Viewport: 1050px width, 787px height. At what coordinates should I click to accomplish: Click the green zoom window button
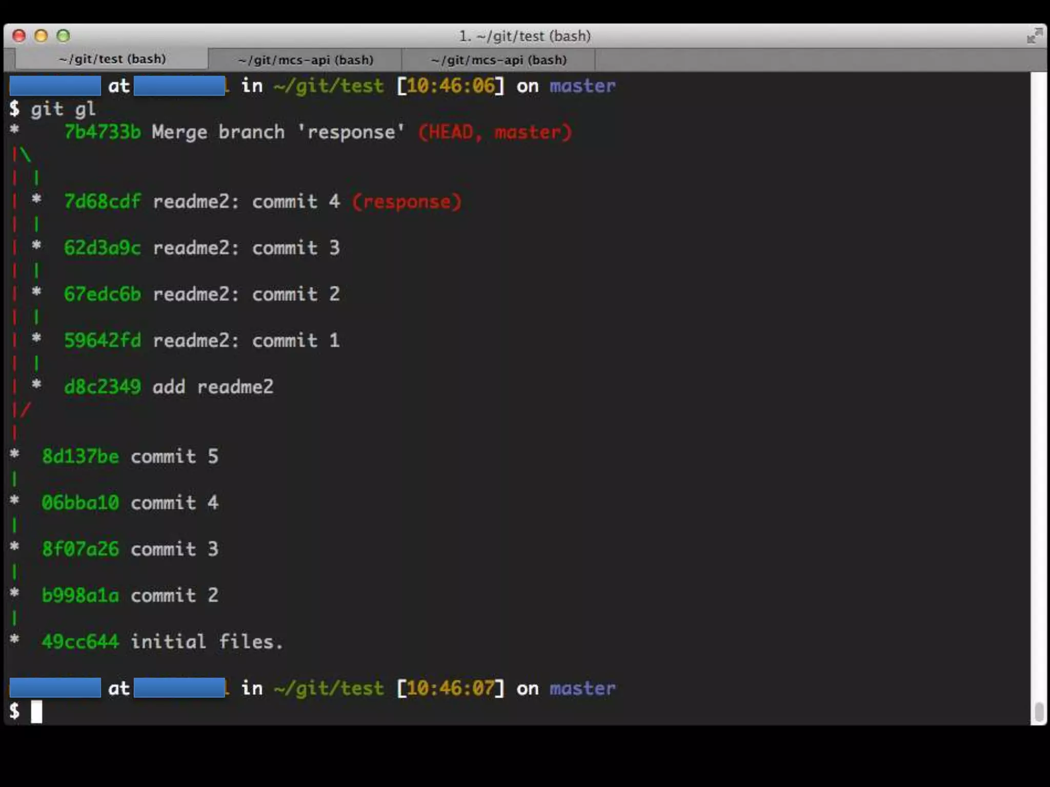click(x=63, y=35)
